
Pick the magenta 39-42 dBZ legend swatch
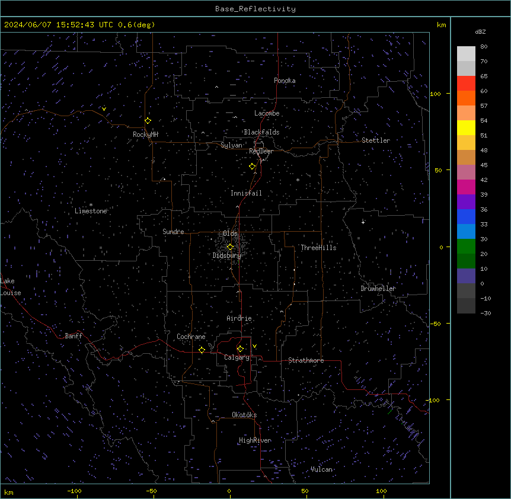(466, 187)
